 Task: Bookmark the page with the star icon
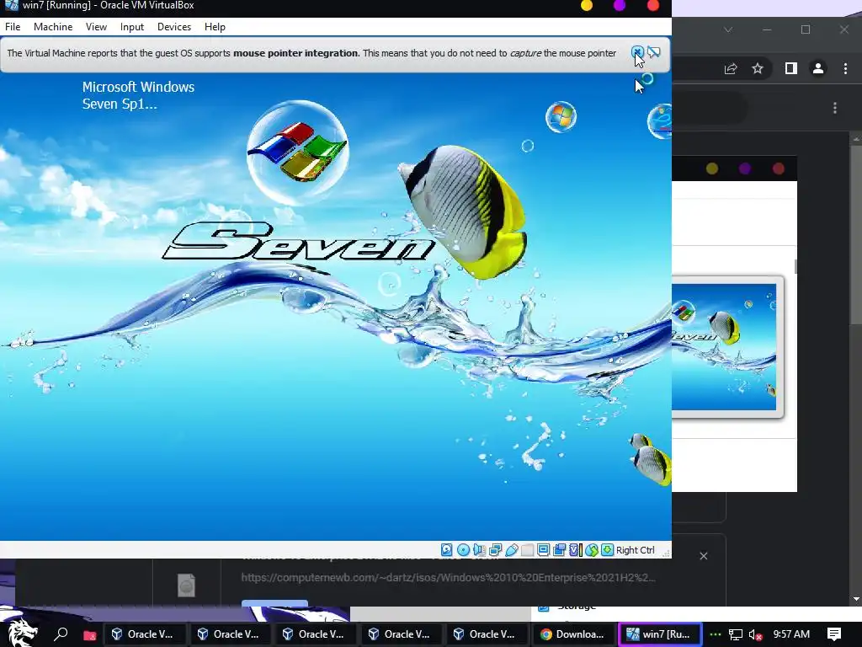[x=758, y=69]
